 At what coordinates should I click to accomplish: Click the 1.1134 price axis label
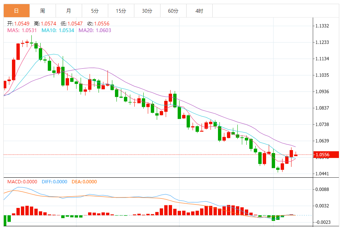(322, 59)
